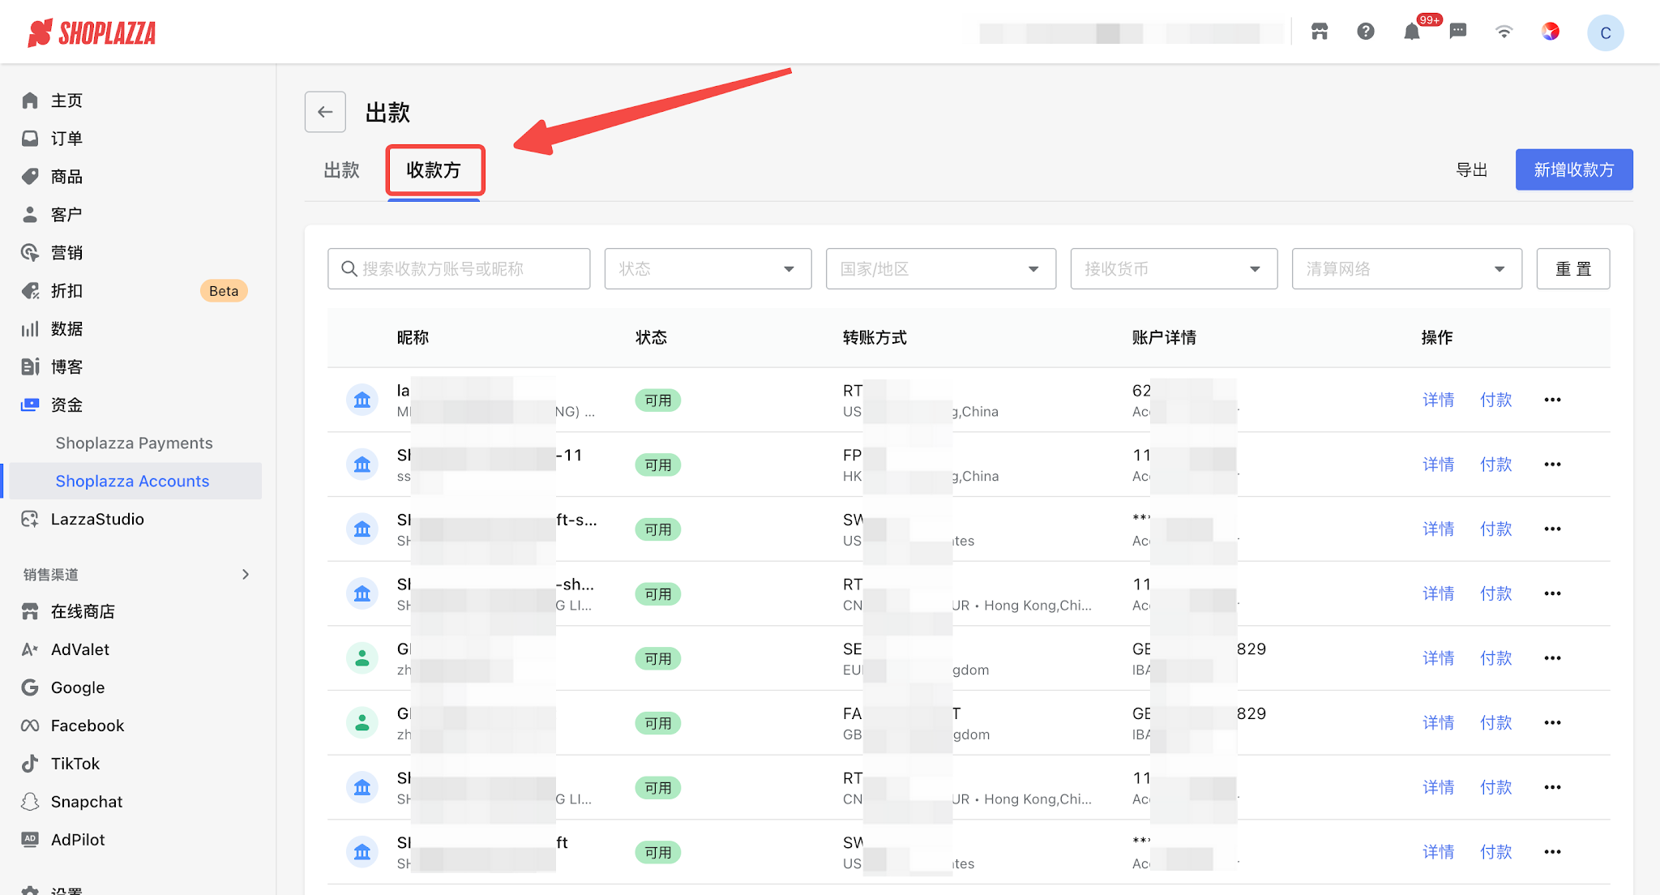Switch to the 出款 tab
Screen dimensions: 1660x895
tap(341, 170)
